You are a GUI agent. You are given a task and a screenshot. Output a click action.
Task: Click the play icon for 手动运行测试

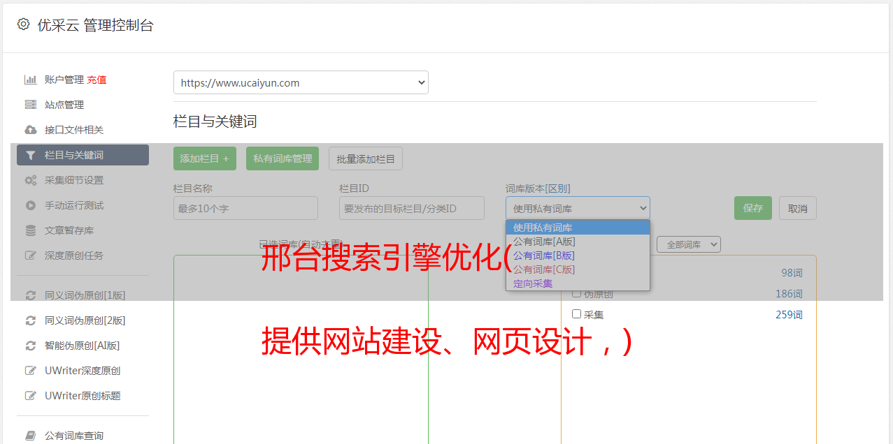(x=31, y=205)
